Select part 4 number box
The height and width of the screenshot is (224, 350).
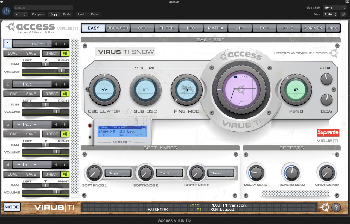coord(8,165)
